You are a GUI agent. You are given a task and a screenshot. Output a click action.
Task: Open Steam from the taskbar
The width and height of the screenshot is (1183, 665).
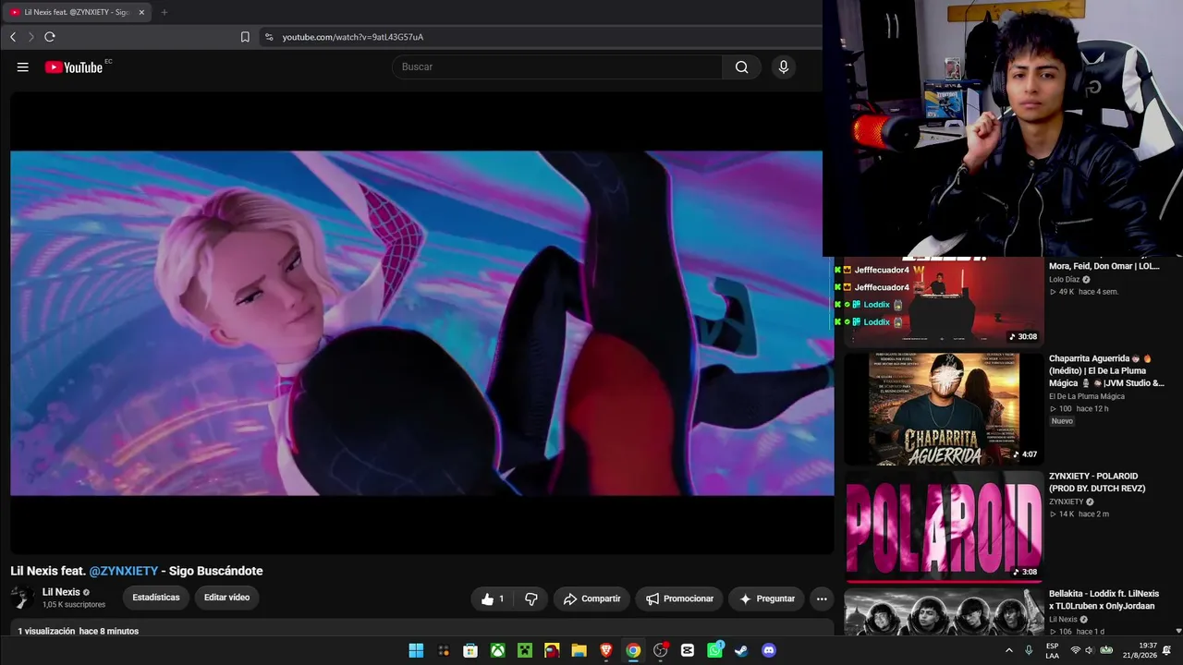pos(741,650)
